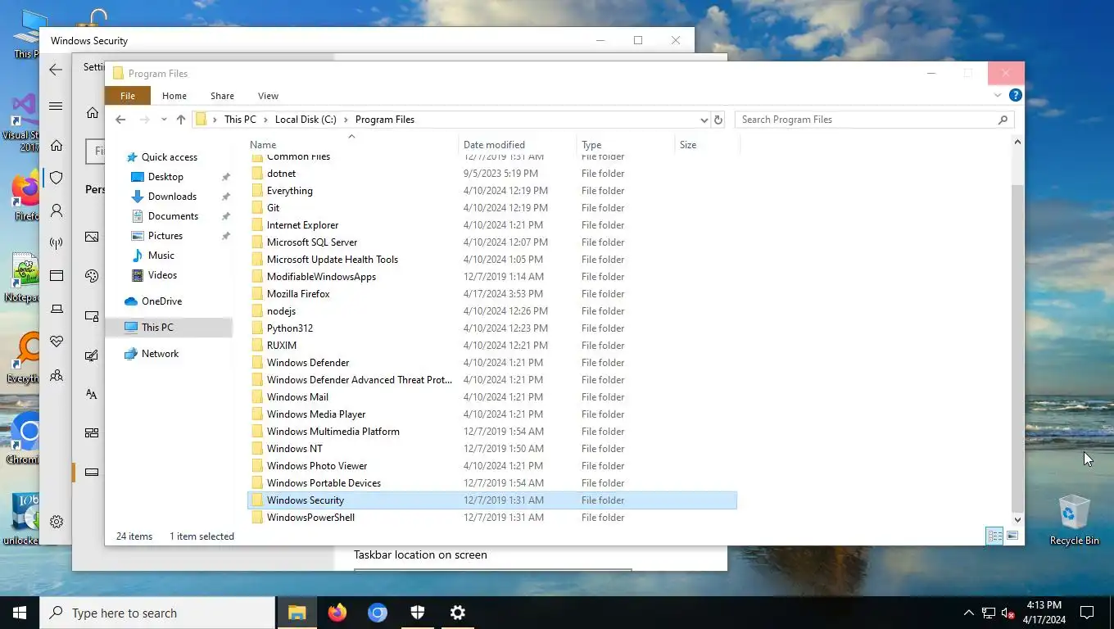Open the Windows Security hamburger menu
Image resolution: width=1114 pixels, height=629 pixels.
pos(56,106)
